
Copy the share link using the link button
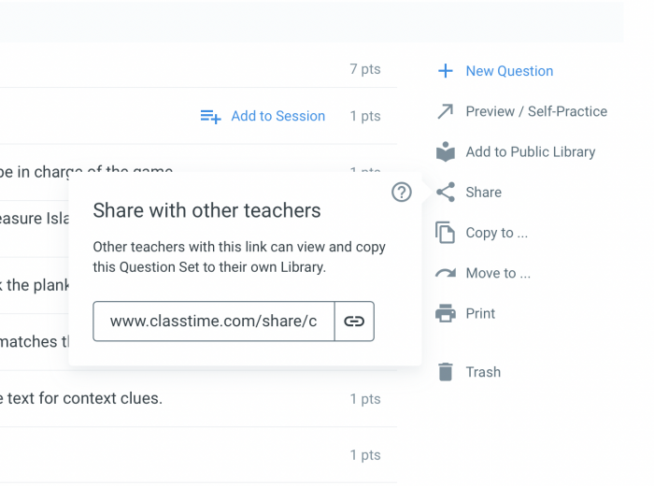tap(354, 322)
